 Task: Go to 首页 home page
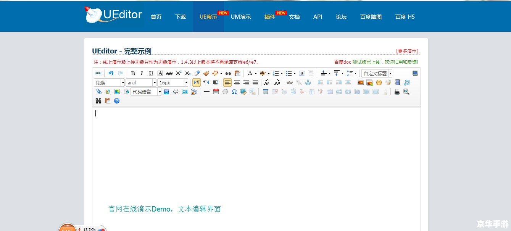click(x=156, y=17)
